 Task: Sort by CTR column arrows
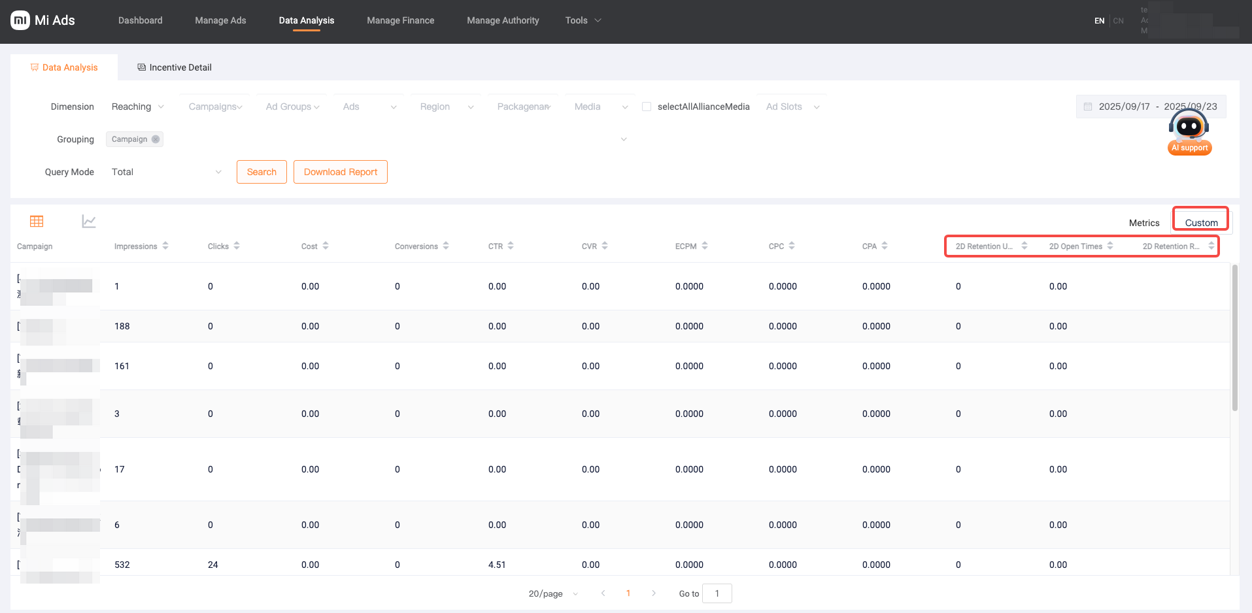(x=511, y=246)
